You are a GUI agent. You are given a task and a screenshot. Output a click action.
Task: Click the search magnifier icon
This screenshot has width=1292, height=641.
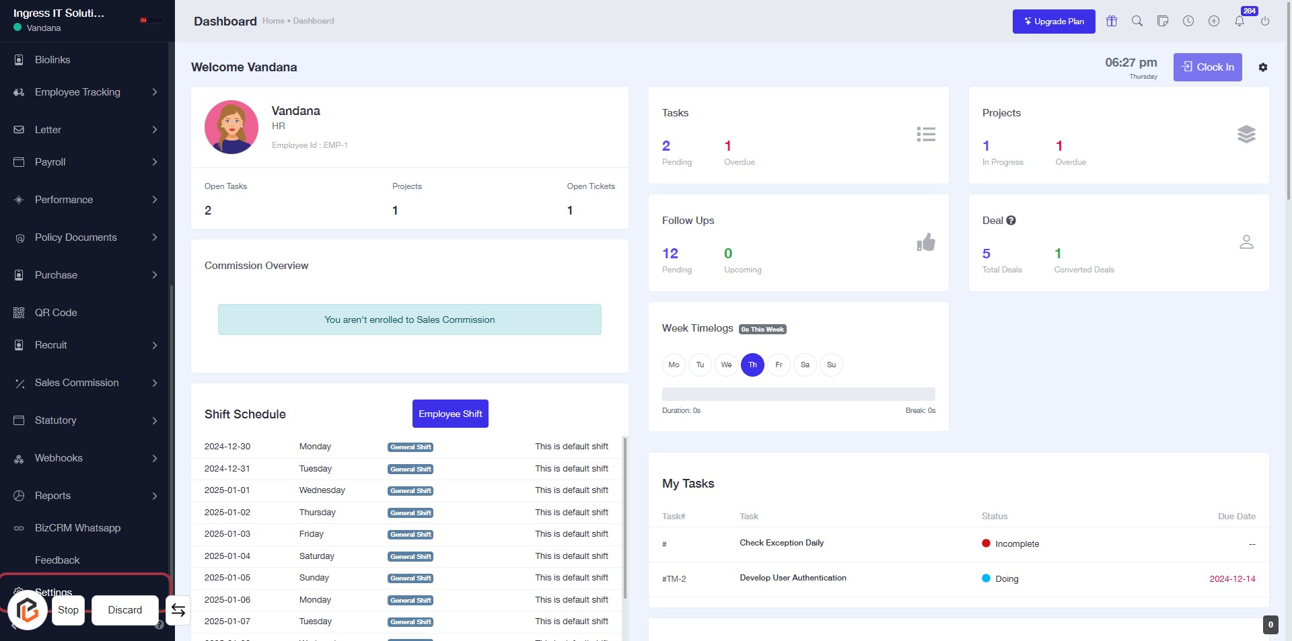click(1137, 21)
